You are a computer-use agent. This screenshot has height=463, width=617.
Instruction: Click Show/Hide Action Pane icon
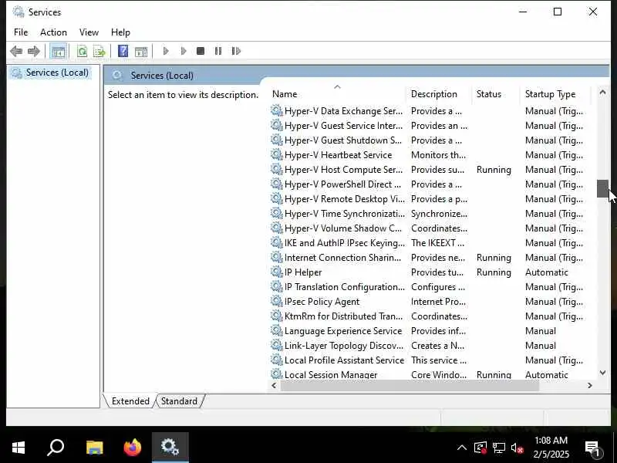(x=141, y=51)
